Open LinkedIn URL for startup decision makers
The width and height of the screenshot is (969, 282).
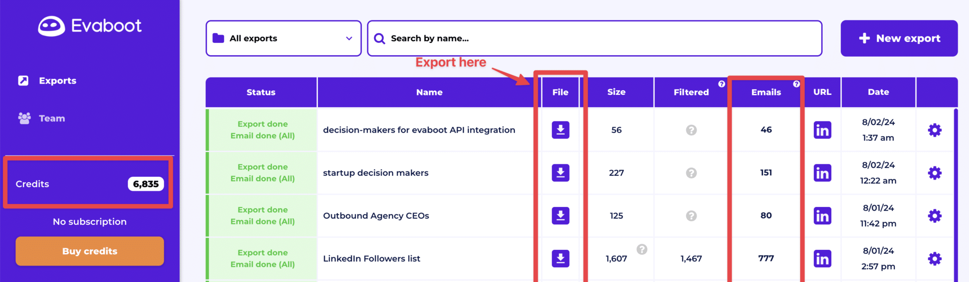(x=822, y=173)
